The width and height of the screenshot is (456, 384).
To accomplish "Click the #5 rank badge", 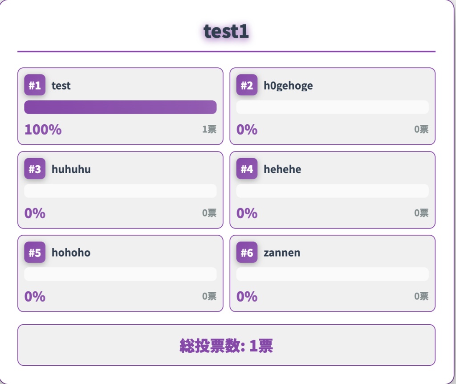I will tap(35, 253).
